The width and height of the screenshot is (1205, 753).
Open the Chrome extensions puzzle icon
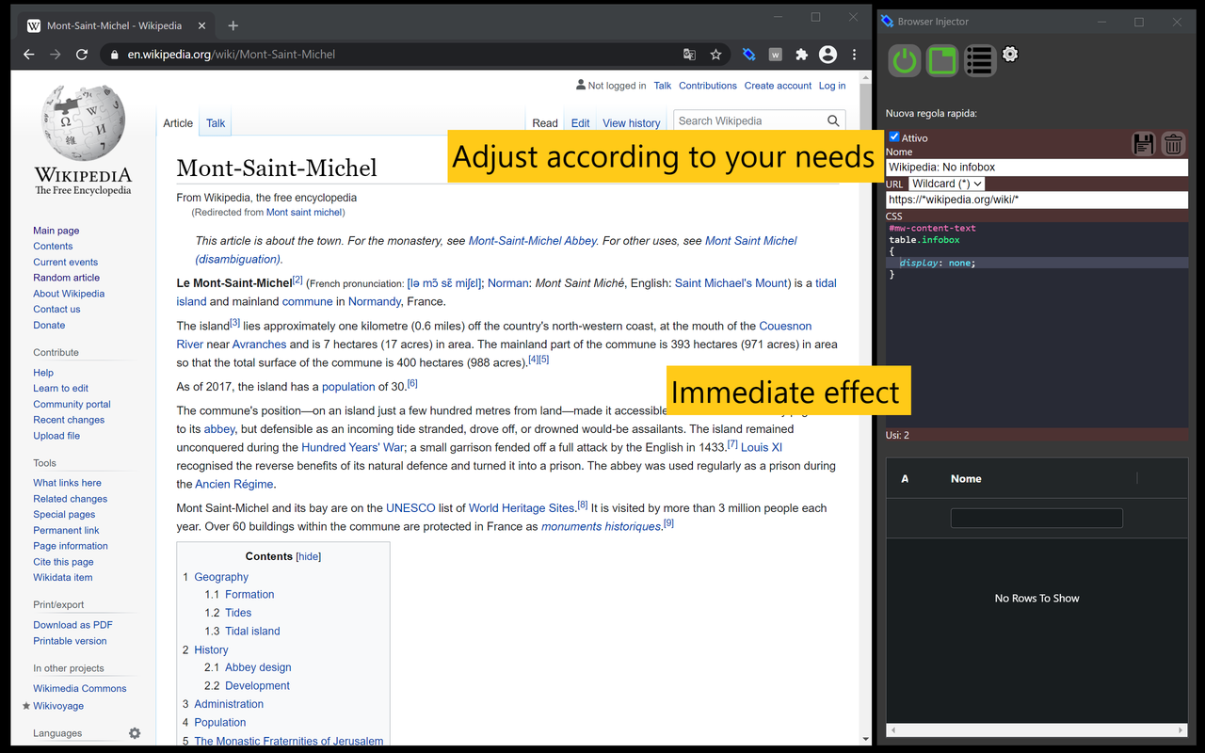coord(801,55)
